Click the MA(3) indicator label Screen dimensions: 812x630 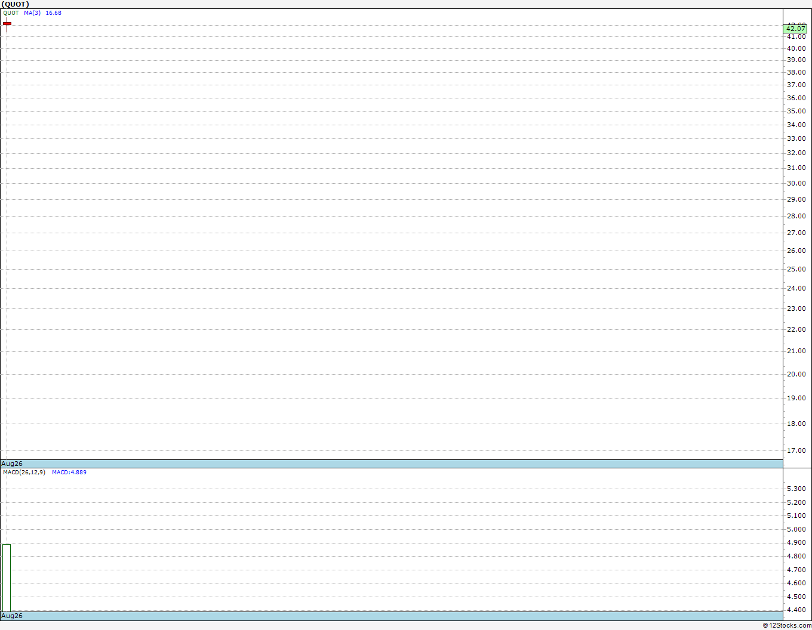pyautogui.click(x=32, y=13)
